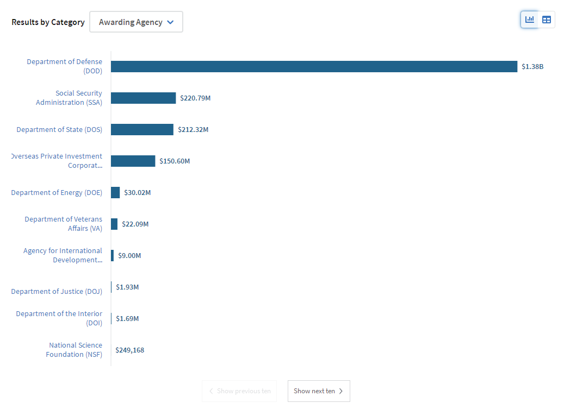The width and height of the screenshot is (564, 409).
Task: Open Department of Justice (DOJ) link
Action: [x=57, y=292]
